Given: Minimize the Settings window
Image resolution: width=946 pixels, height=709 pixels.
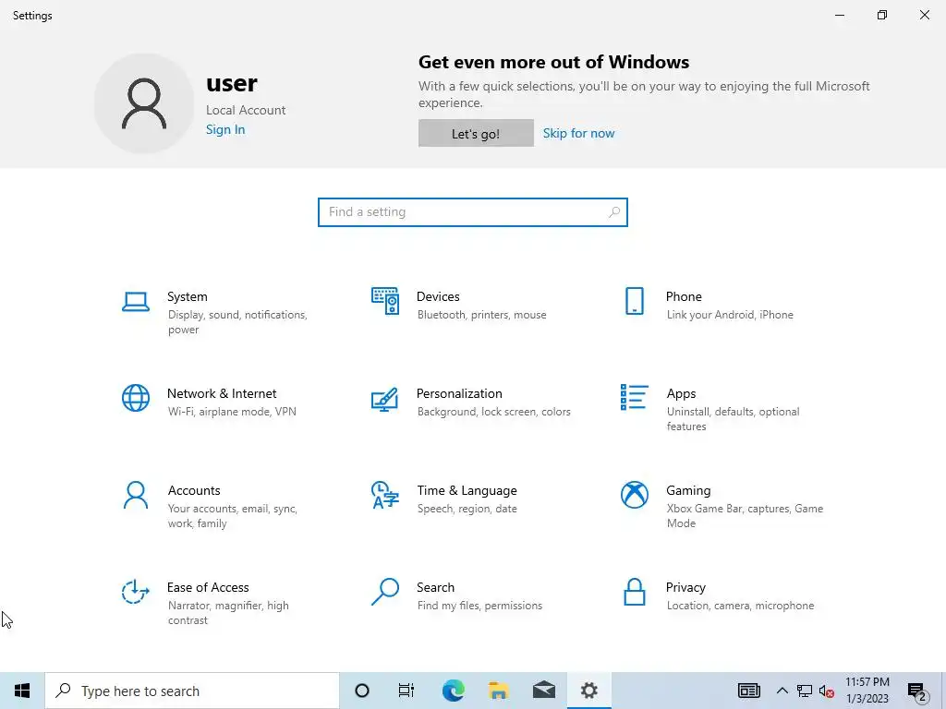Looking at the screenshot, I should (x=839, y=15).
